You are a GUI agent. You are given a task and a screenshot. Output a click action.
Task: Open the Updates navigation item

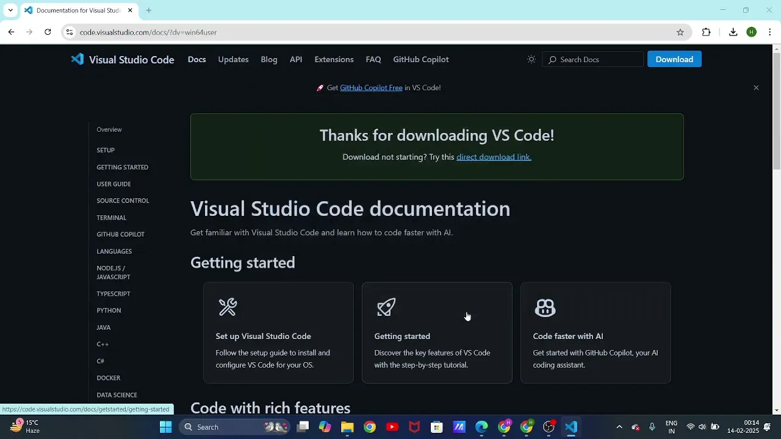click(233, 59)
